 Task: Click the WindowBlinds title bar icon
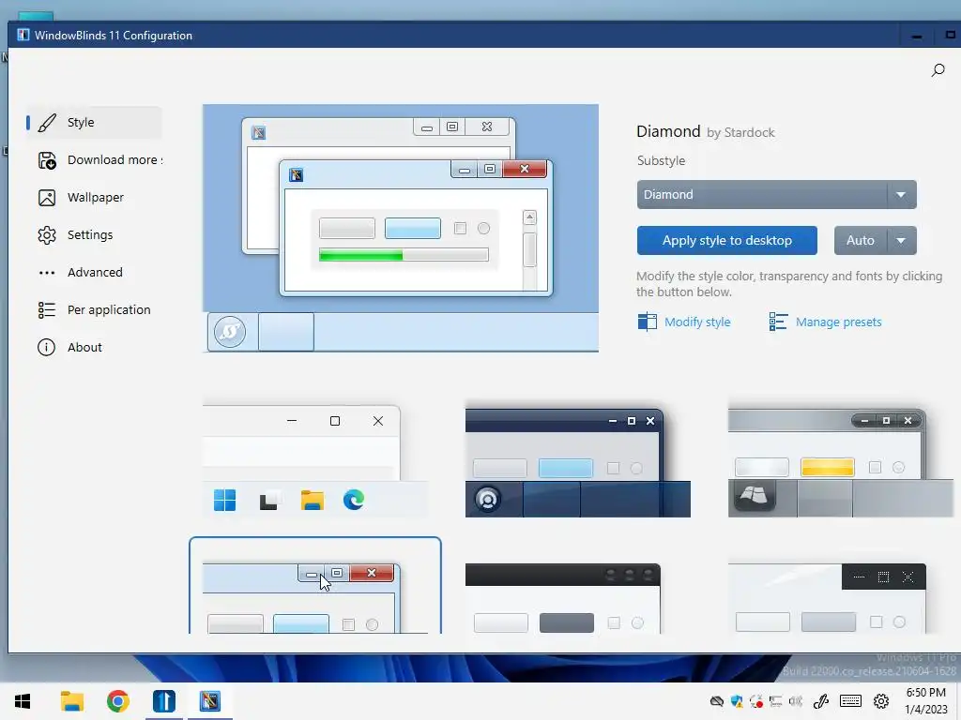tap(23, 35)
